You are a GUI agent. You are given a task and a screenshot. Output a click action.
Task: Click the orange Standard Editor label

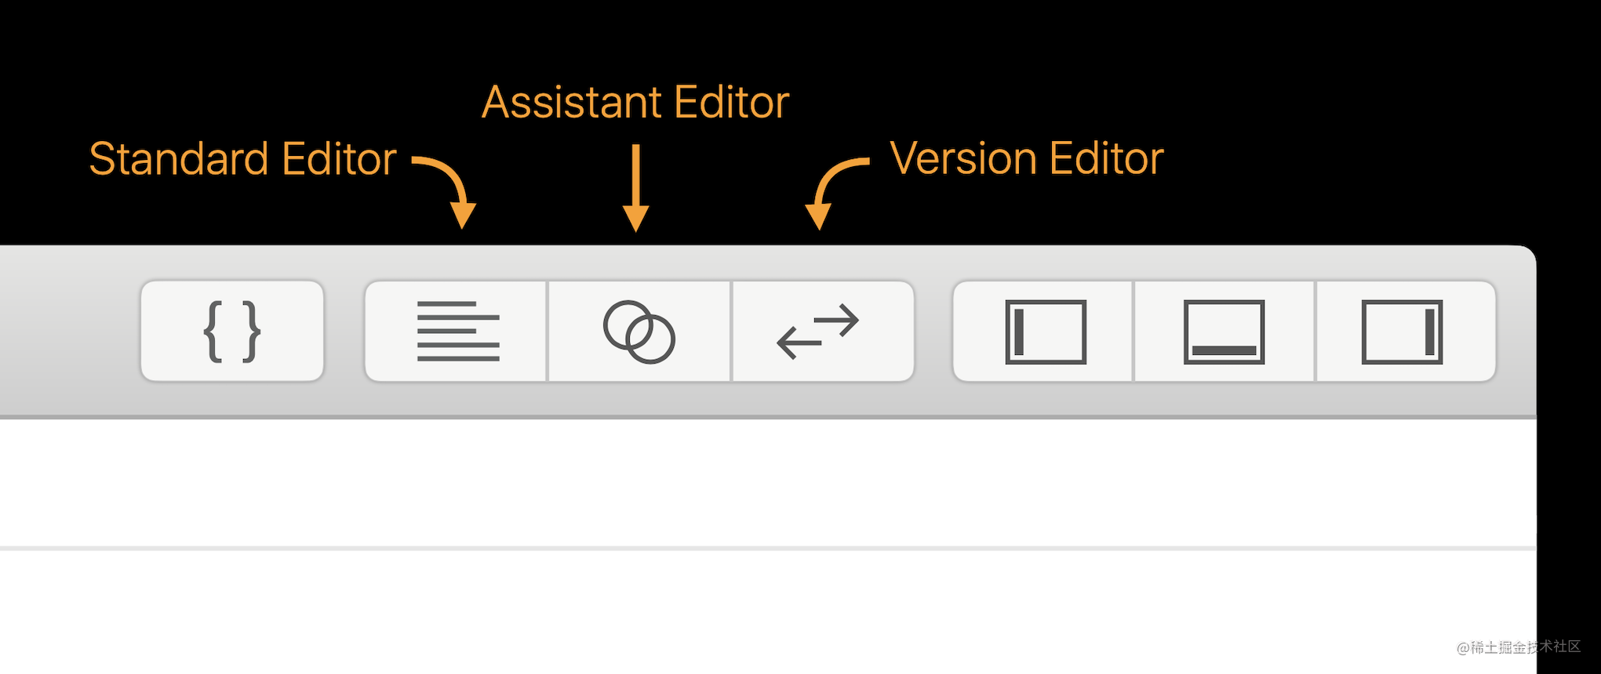242,159
